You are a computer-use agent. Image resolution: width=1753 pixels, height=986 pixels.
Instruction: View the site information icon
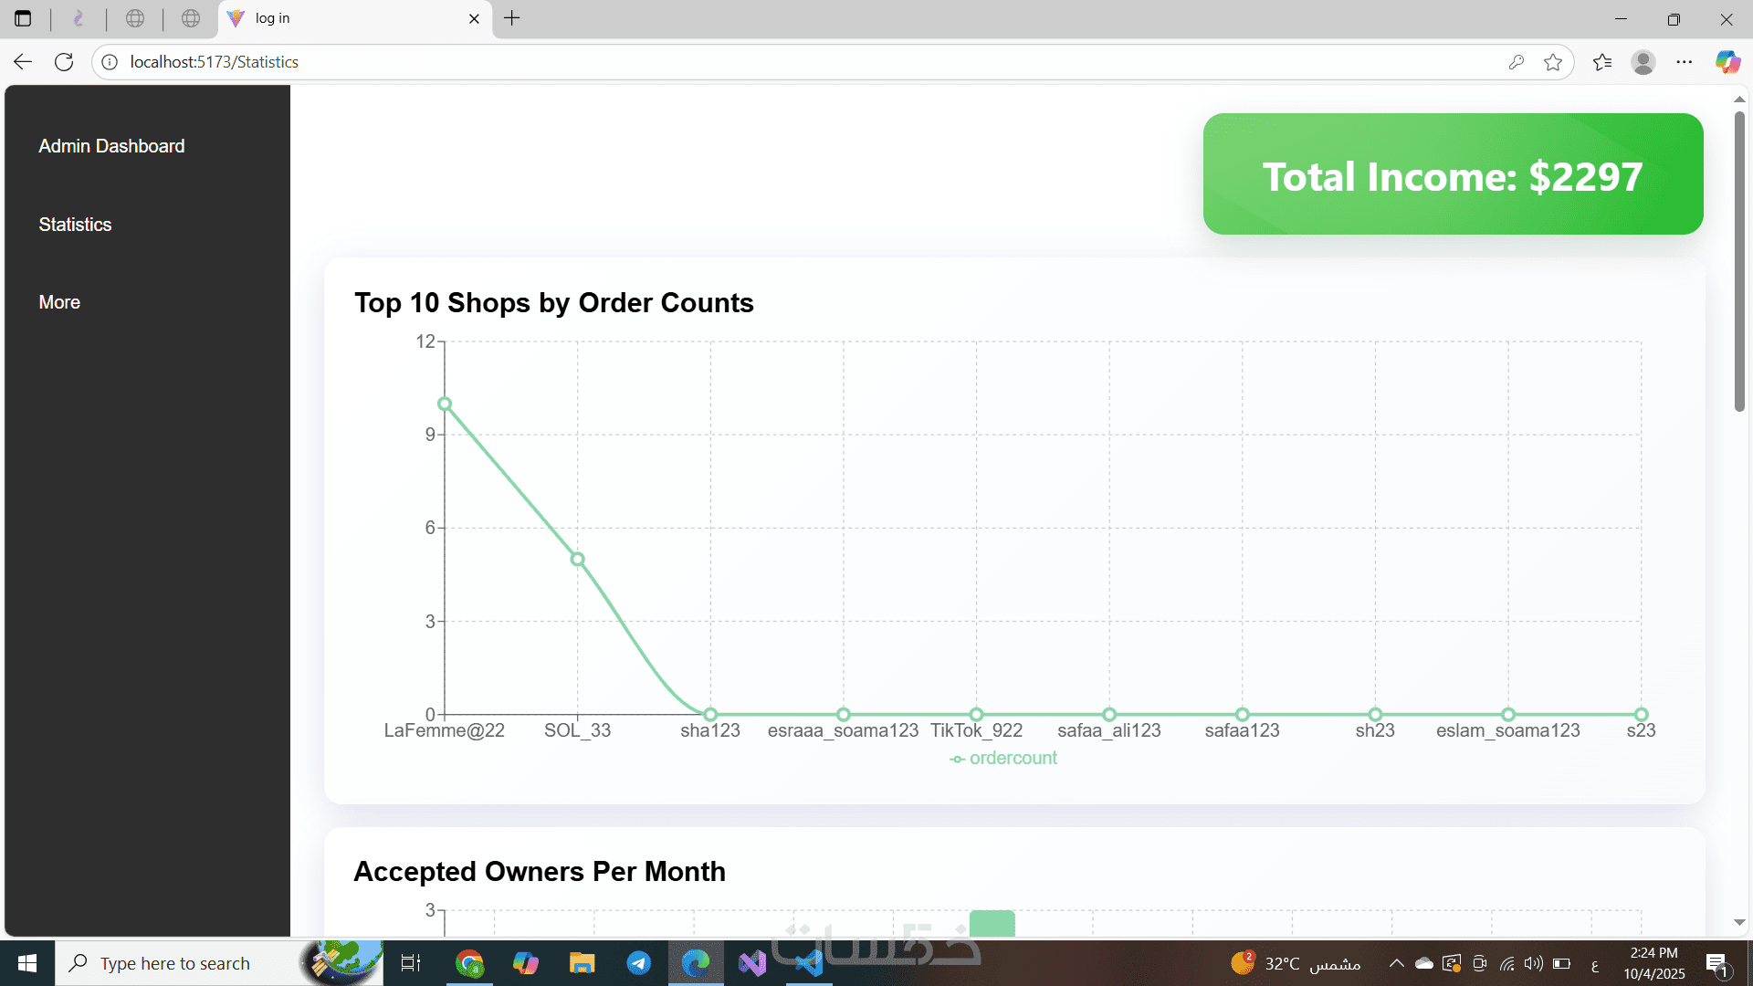point(110,62)
